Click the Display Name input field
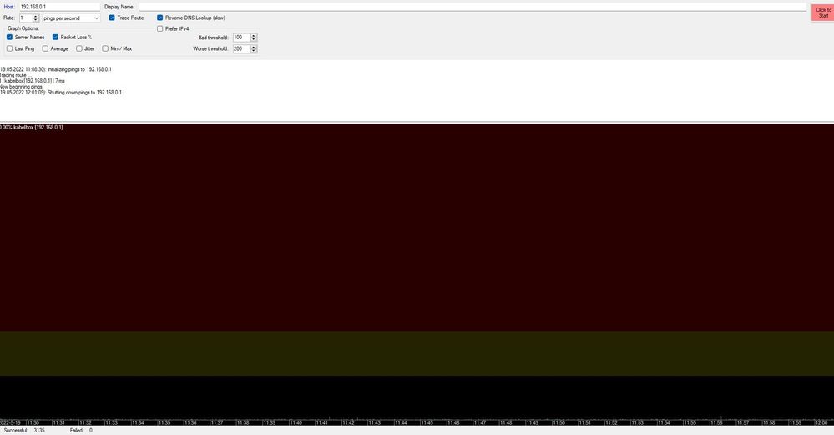This screenshot has width=834, height=435. [473, 7]
